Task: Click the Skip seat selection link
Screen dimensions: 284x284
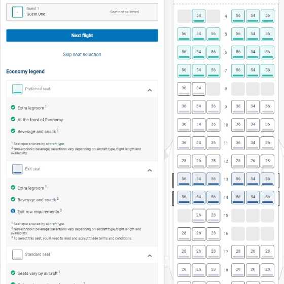Action: tap(82, 54)
